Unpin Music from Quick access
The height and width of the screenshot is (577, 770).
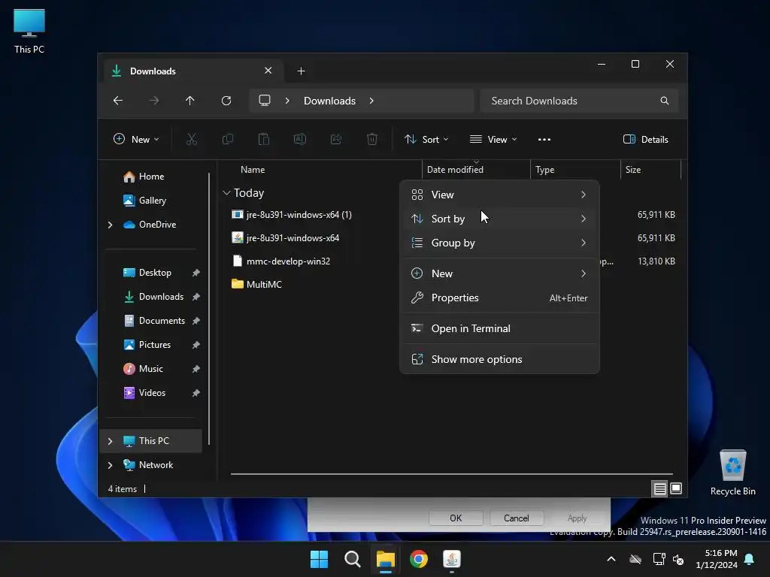(x=196, y=369)
